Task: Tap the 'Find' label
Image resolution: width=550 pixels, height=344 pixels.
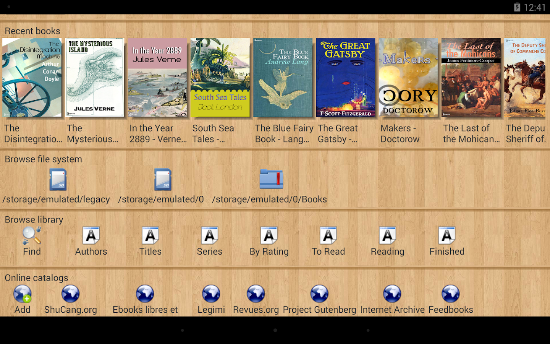Action: click(x=32, y=252)
